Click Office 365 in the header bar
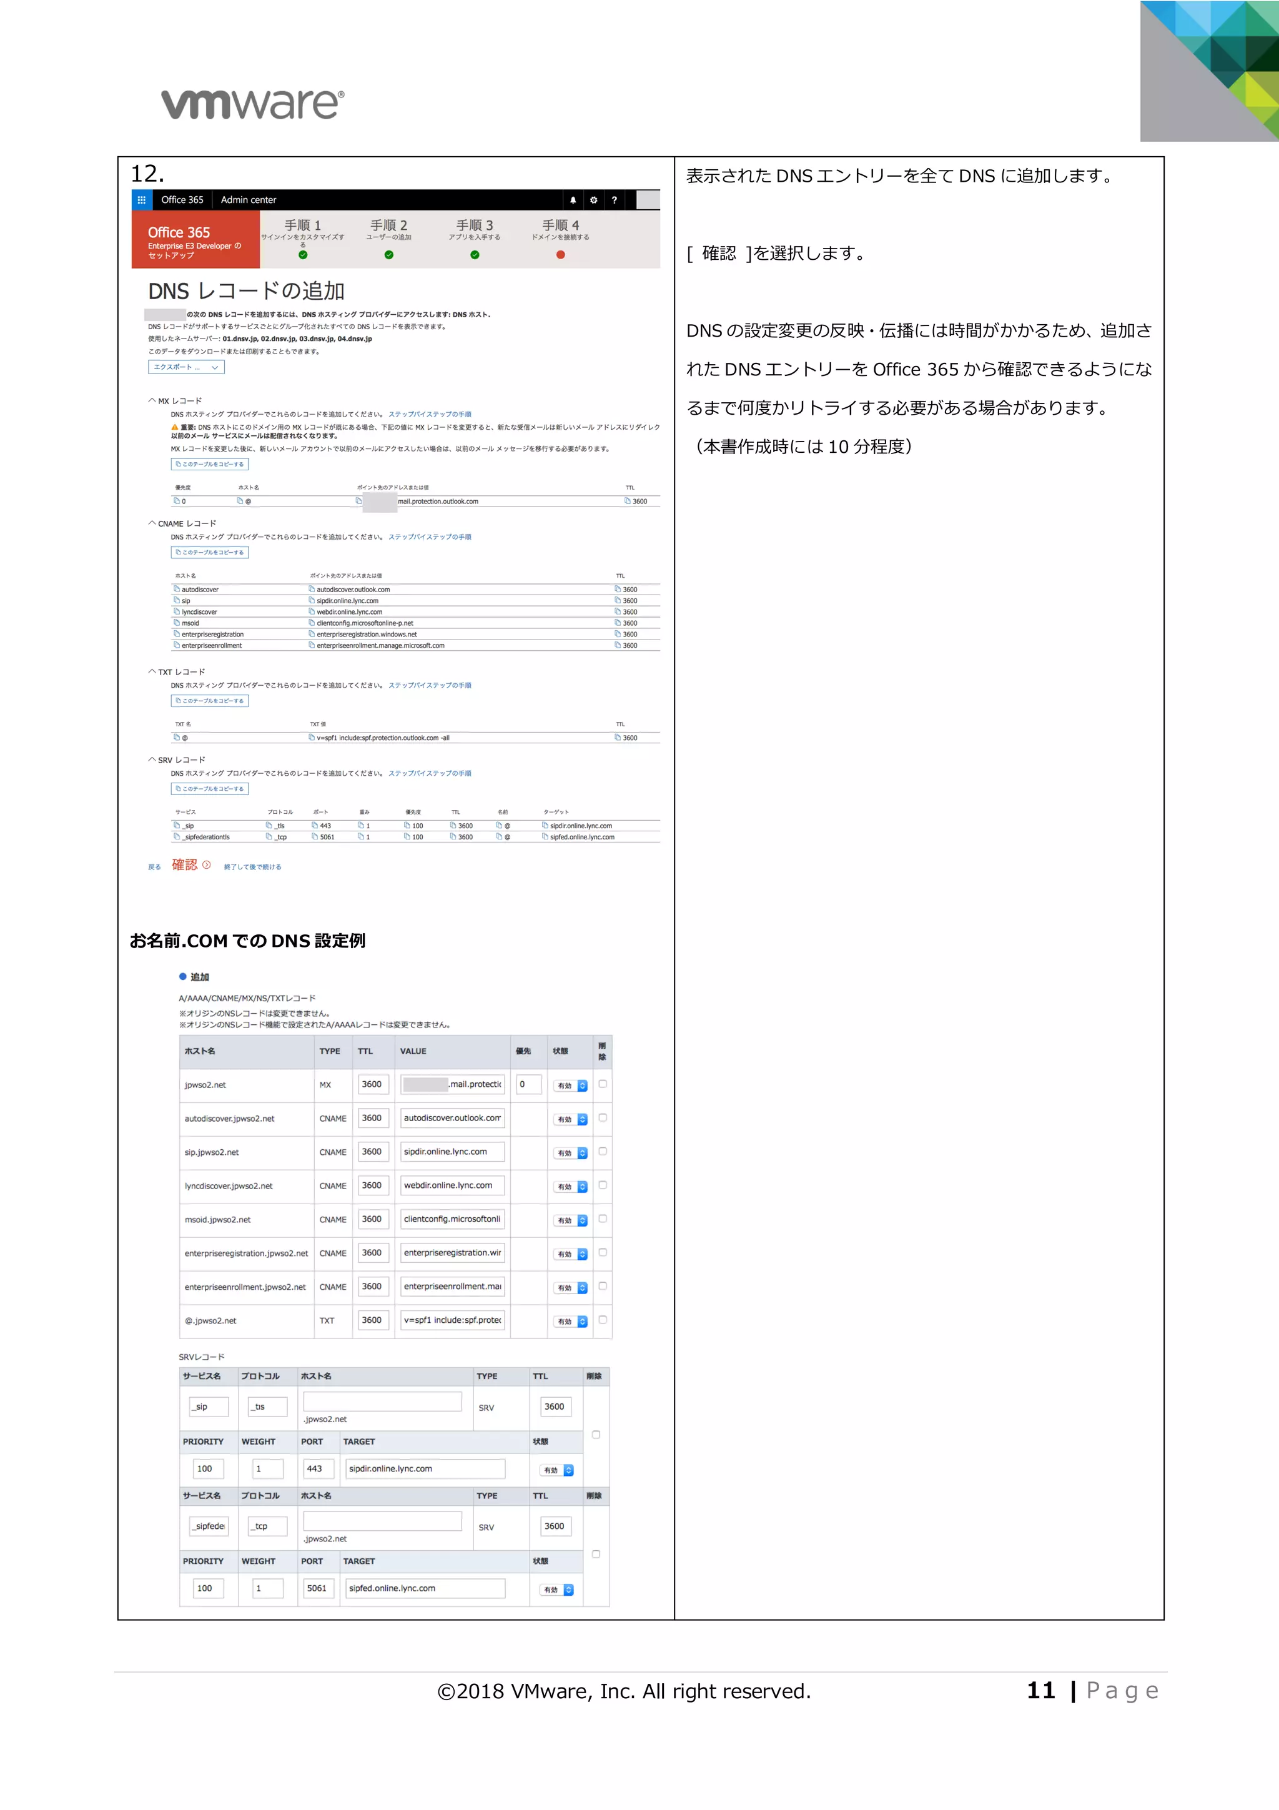Viewport: 1279px width, 1810px height. 182,200
